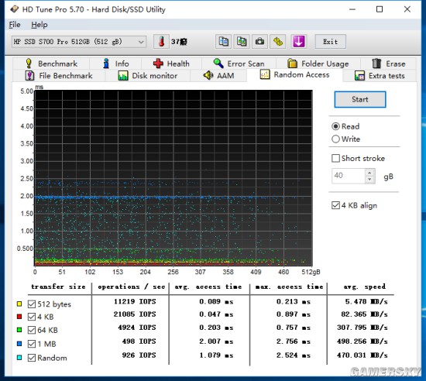Open the File menu
The image size is (426, 381).
(15, 25)
